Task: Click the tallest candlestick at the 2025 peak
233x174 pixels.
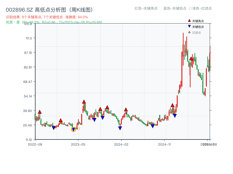Action: (183, 49)
